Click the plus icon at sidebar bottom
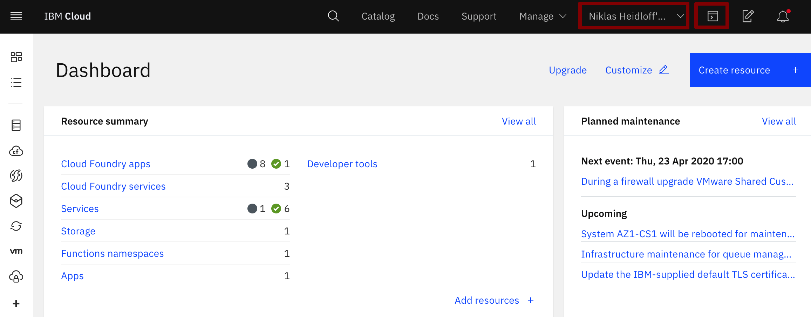811x317 pixels. 16,303
